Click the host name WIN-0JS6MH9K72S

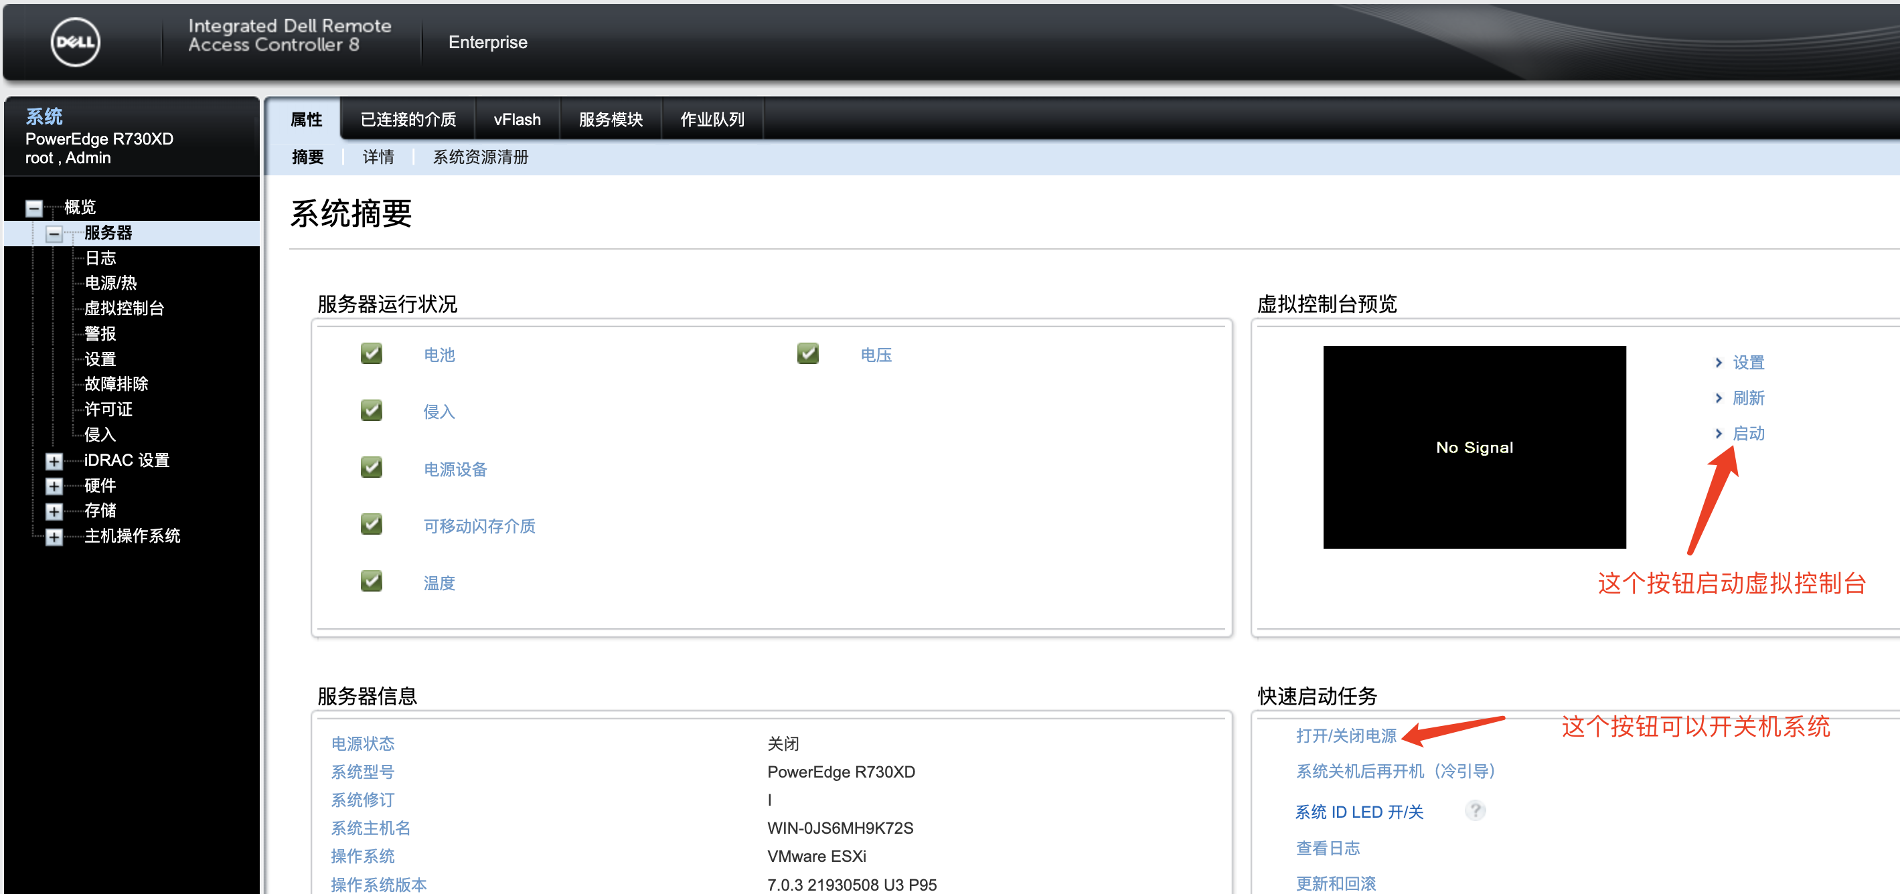point(840,828)
